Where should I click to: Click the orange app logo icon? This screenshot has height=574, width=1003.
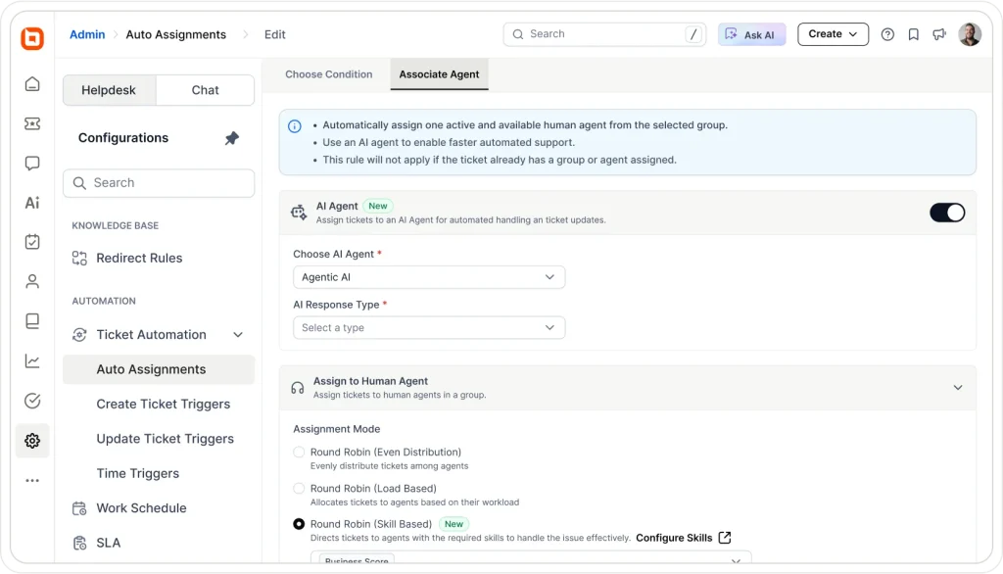[x=32, y=38]
